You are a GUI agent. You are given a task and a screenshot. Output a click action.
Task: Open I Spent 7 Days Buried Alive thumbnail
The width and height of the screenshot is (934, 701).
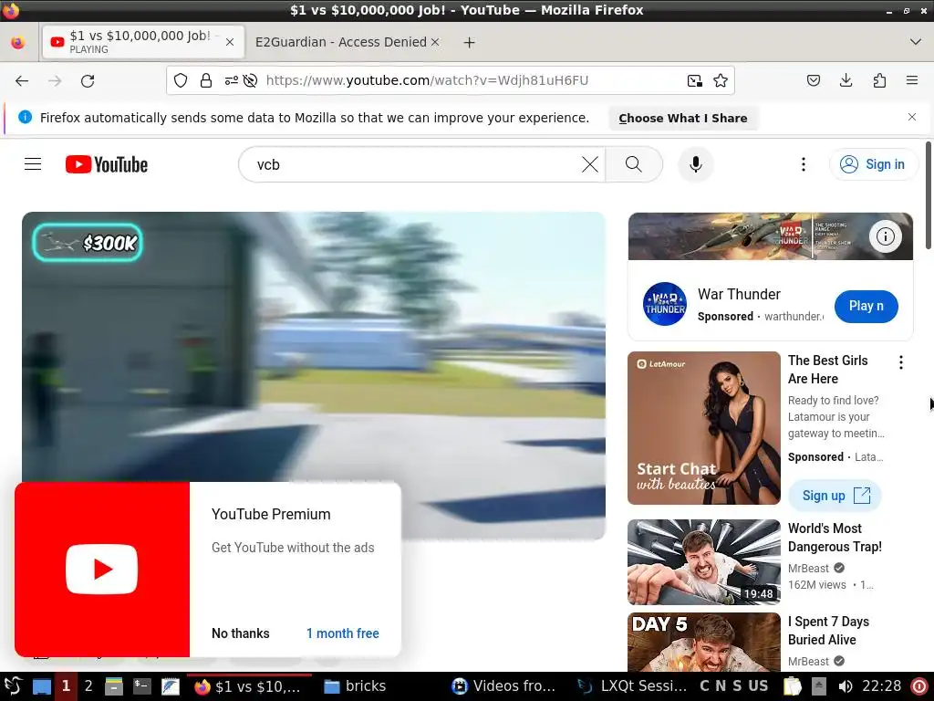[703, 643]
